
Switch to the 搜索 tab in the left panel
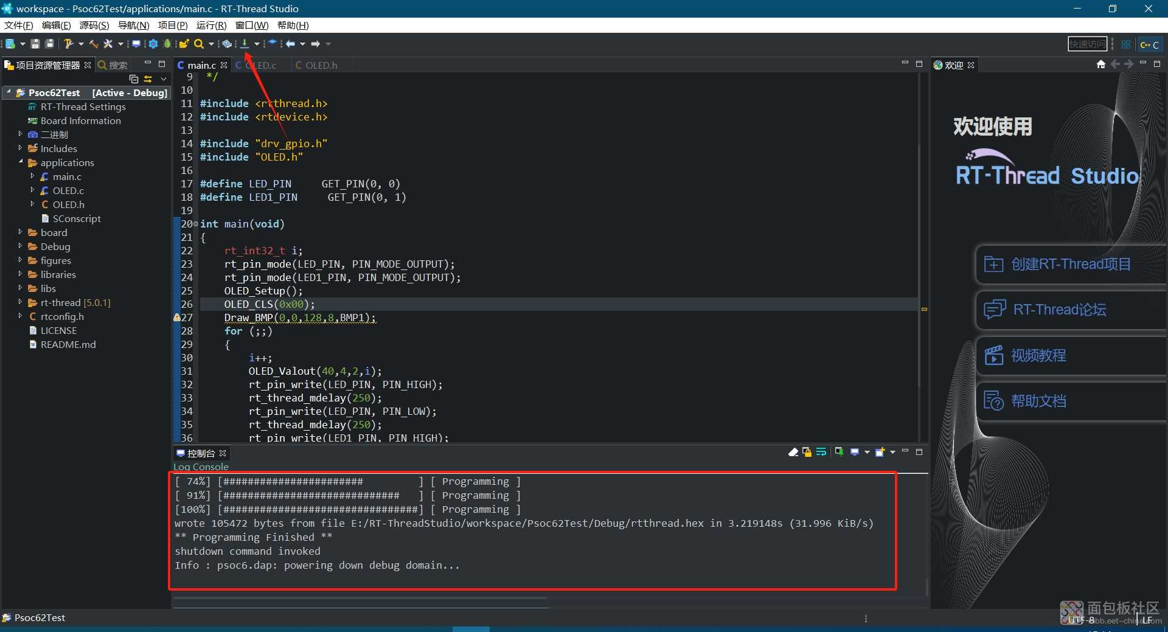(113, 65)
